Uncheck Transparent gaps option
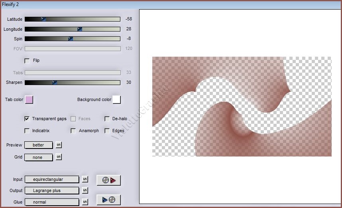342x208 pixels. tap(27, 119)
